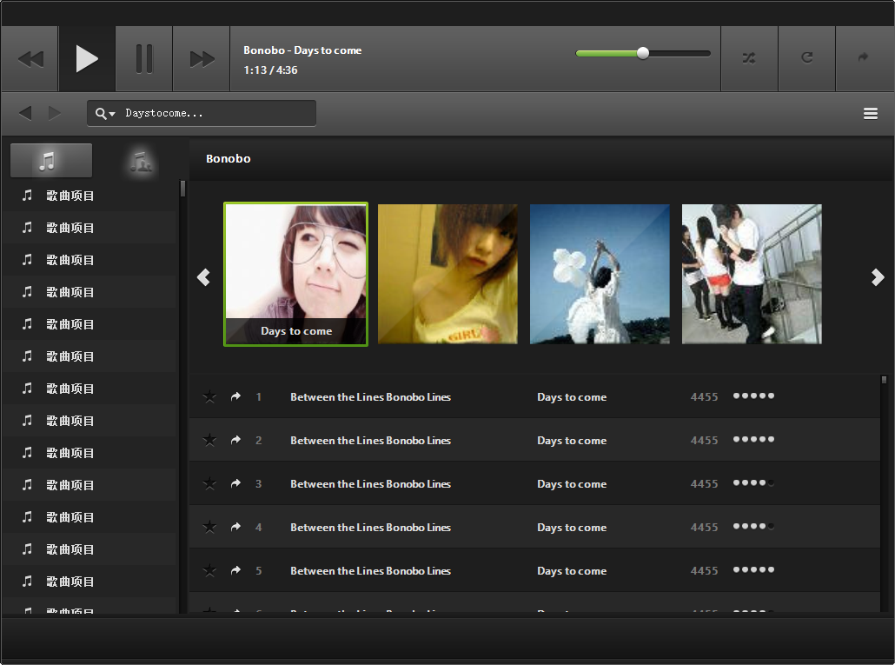Share track 3 using arrow icon

[x=235, y=483]
